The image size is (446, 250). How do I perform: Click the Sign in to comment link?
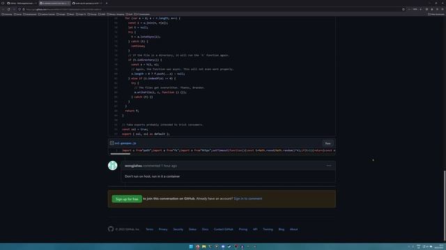tap(248, 199)
